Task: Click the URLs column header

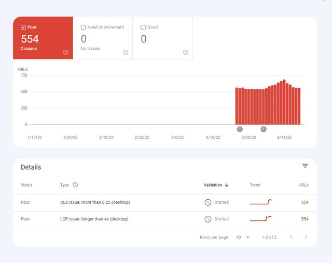Action: [303, 185]
